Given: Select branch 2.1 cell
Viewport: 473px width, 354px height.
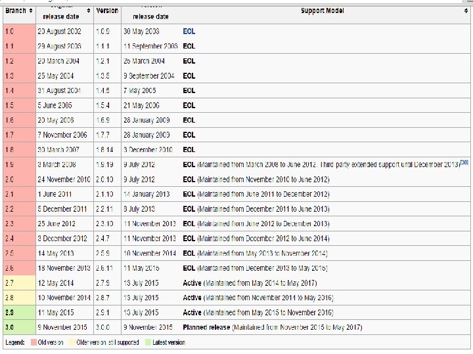Looking at the screenshot, I should pos(19,194).
